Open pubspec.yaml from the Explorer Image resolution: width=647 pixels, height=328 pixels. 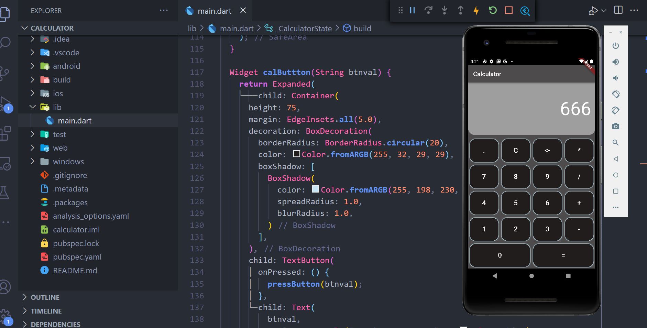77,257
